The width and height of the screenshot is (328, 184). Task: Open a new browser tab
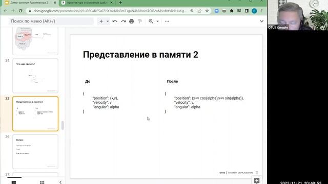tap(120, 3)
